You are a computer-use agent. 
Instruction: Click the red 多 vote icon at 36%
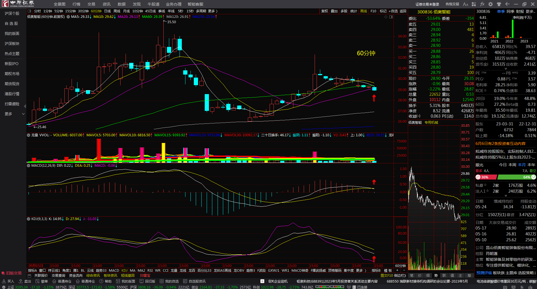[478, 177]
